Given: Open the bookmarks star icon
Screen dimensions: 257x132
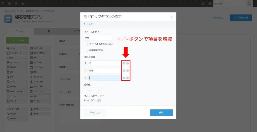Looking at the screenshot, I should [23, 4].
